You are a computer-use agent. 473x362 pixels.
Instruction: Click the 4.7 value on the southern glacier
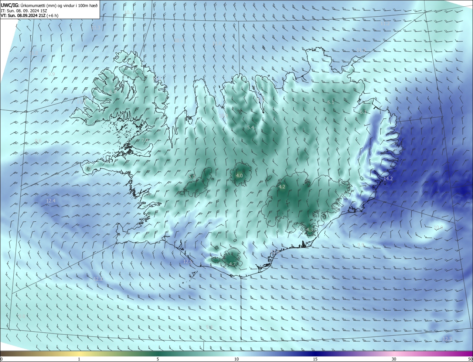click(232, 264)
